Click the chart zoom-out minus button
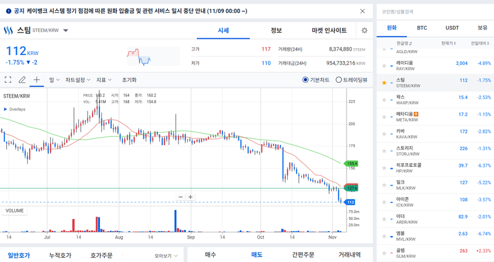This screenshot has height=262, width=494. click(180, 197)
